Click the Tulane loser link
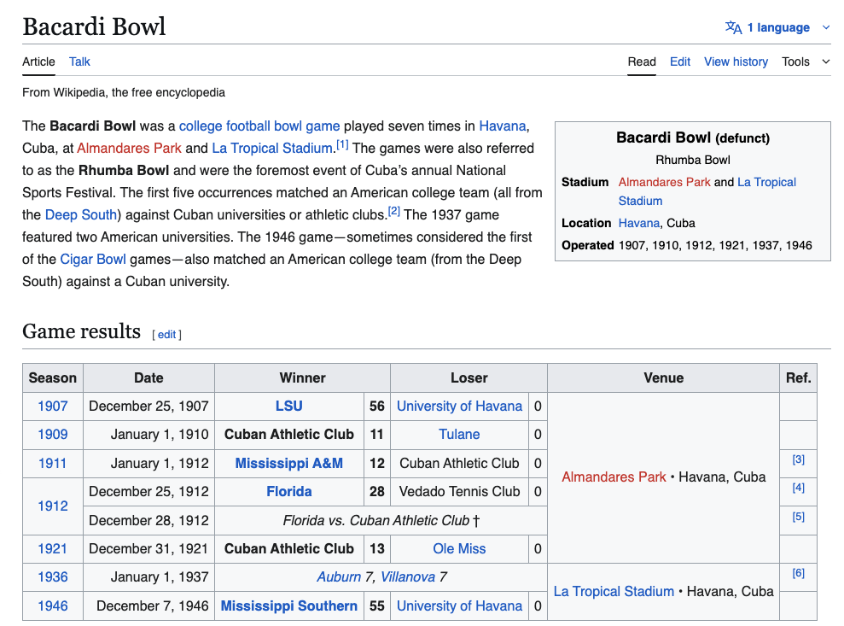 click(459, 434)
